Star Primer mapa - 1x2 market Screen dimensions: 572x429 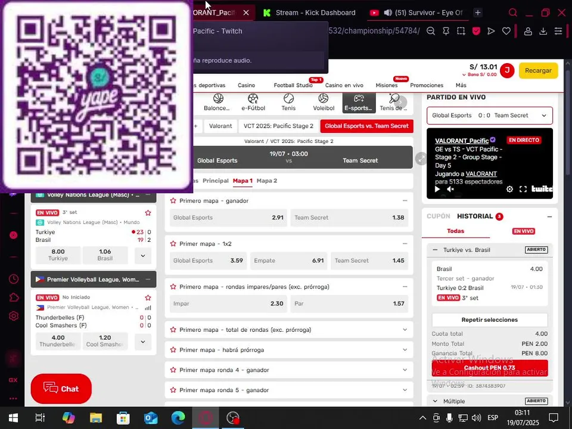coord(173,244)
